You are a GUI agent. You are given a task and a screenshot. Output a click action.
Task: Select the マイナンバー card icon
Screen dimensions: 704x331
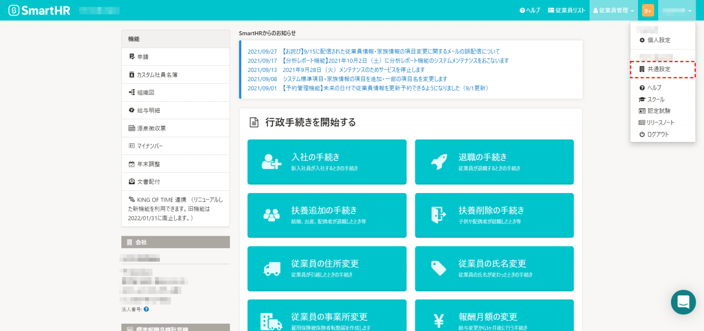point(132,146)
